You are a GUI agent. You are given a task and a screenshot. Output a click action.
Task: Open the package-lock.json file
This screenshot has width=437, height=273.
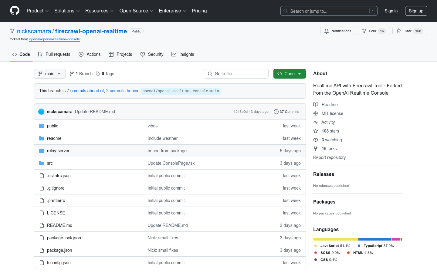(x=64, y=238)
